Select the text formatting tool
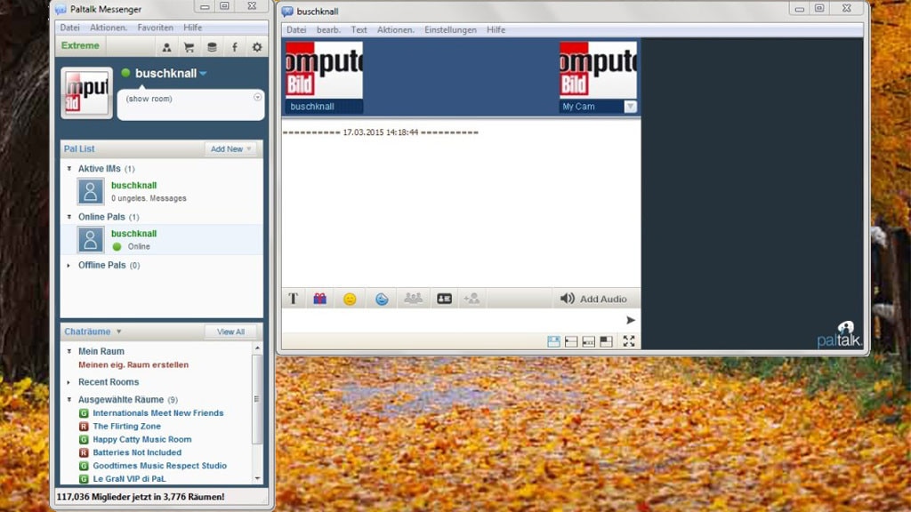This screenshot has height=512, width=911. click(293, 298)
